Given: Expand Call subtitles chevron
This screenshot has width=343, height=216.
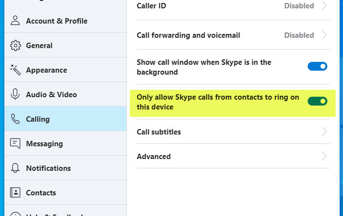Looking at the screenshot, I should click(x=324, y=132).
